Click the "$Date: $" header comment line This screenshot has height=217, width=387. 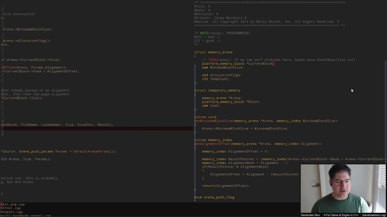click(202, 10)
